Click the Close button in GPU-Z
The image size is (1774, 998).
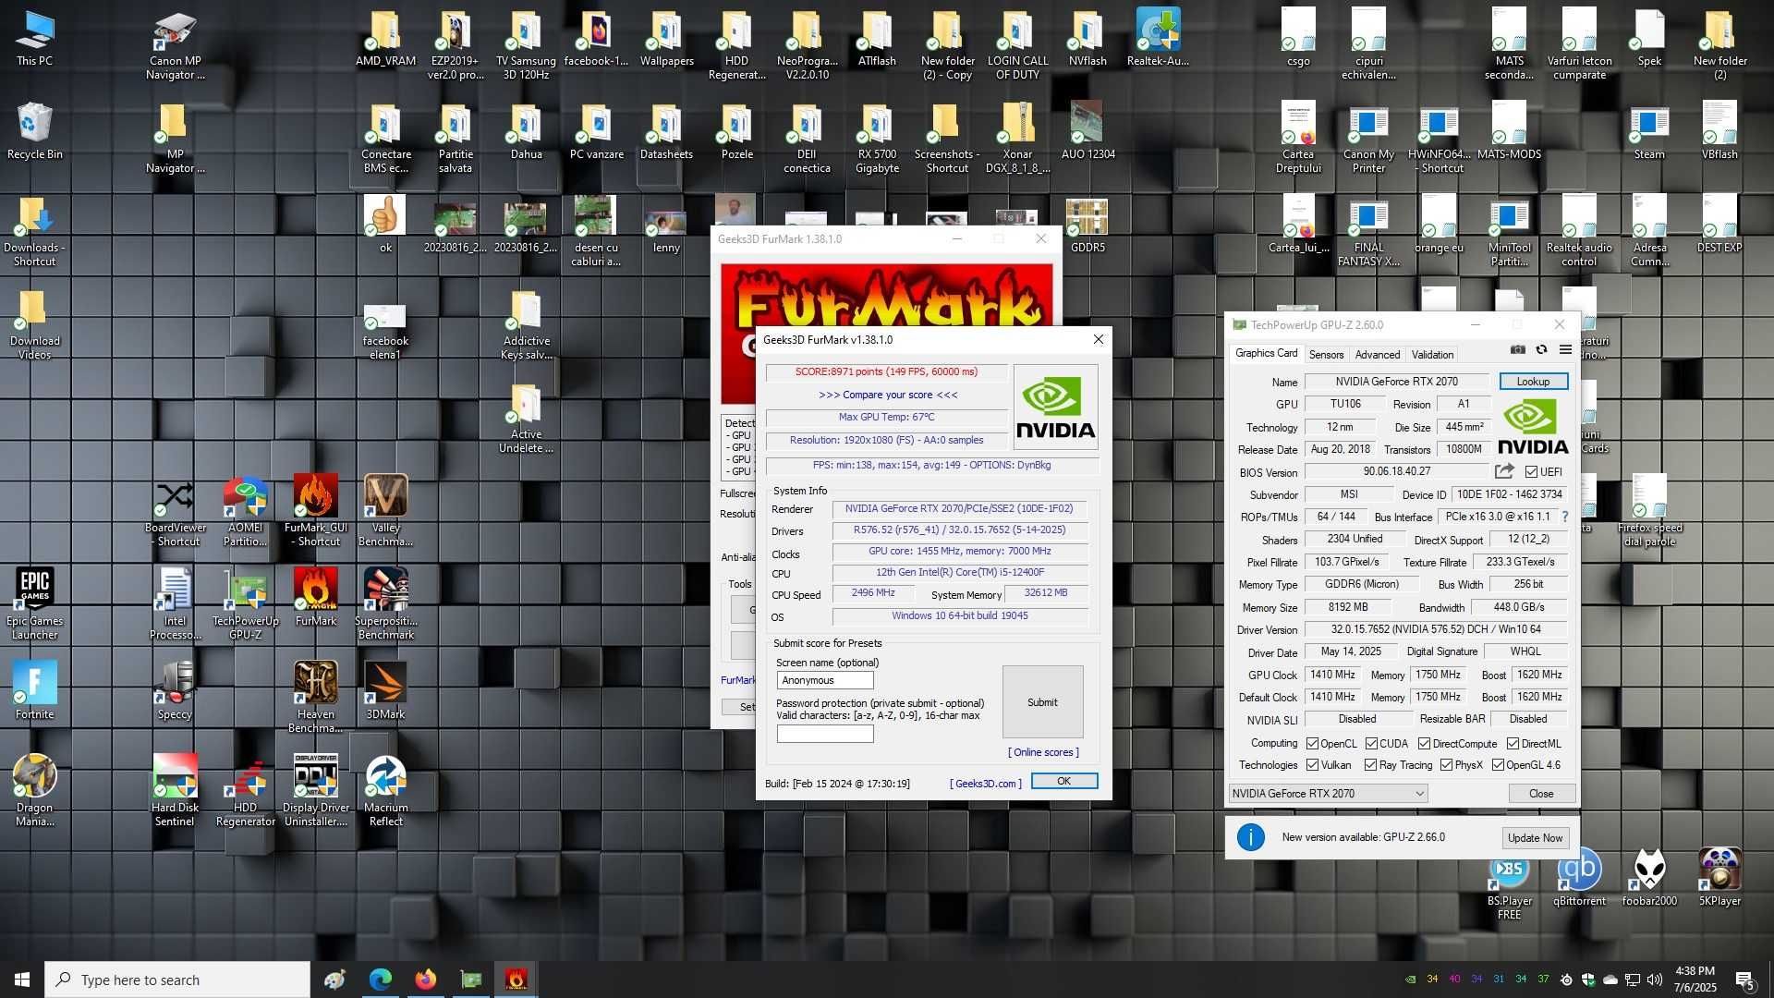pos(1541,793)
